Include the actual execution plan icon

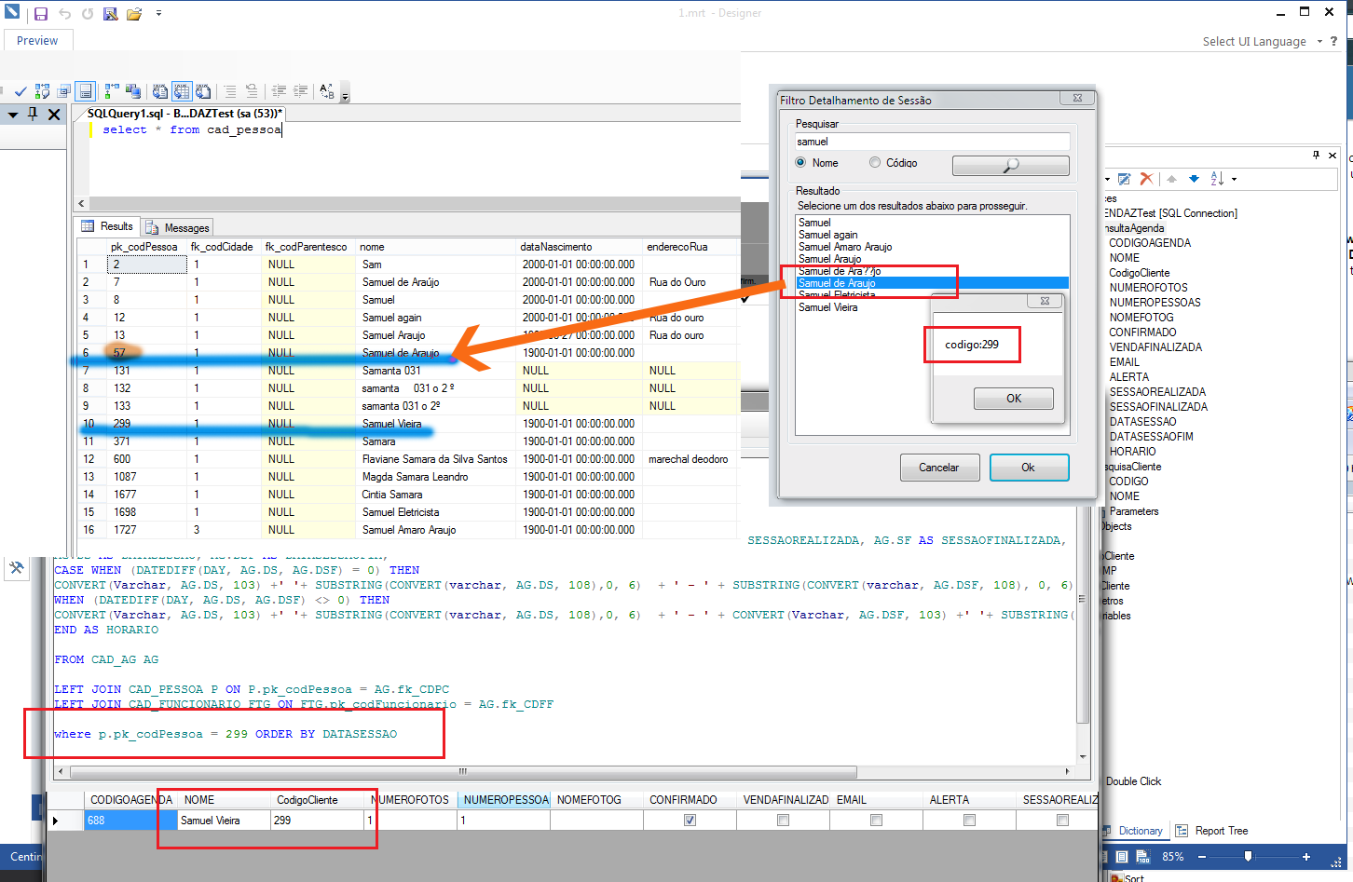[x=112, y=91]
